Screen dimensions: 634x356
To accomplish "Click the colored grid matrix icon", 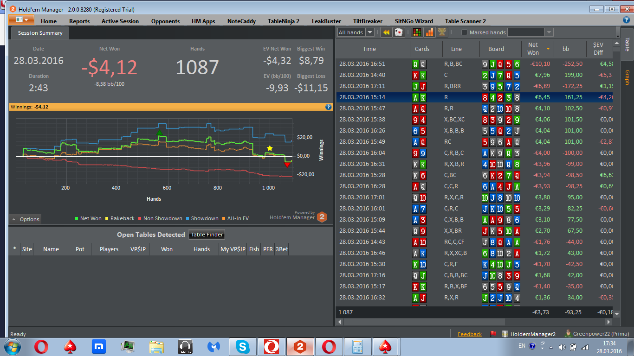I will coord(417,32).
